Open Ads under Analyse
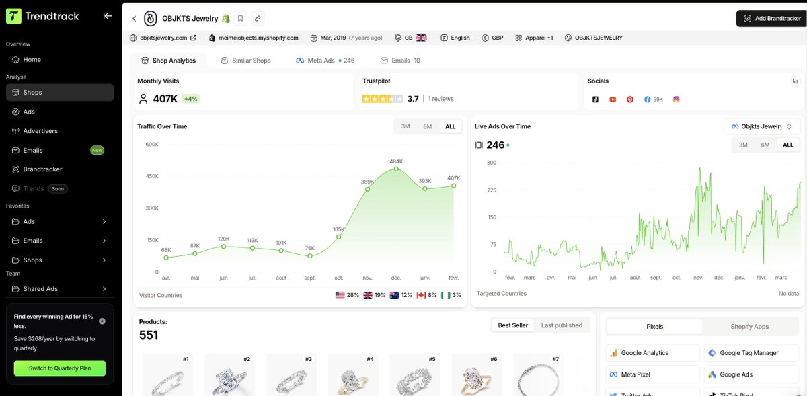Viewport: 807px width, 396px height. (x=60, y=112)
